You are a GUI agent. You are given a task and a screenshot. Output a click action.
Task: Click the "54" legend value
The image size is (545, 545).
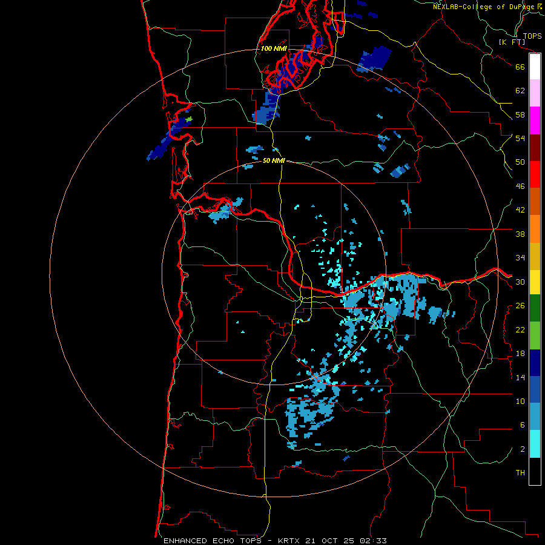coord(520,138)
